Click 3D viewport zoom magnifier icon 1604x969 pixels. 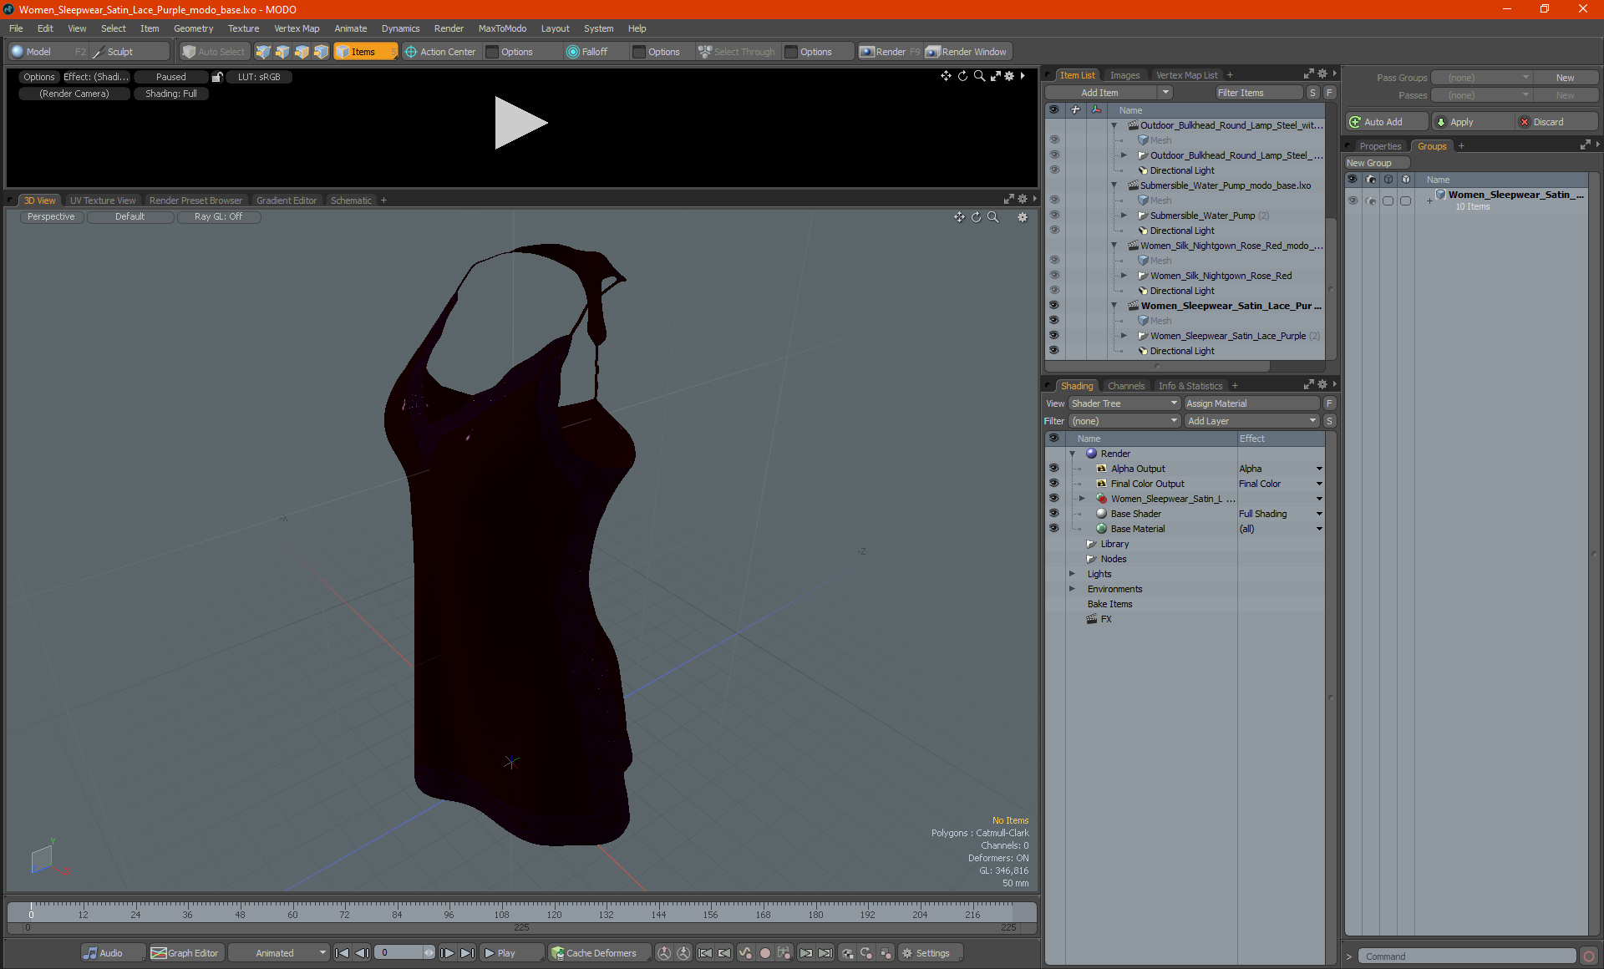click(x=993, y=217)
